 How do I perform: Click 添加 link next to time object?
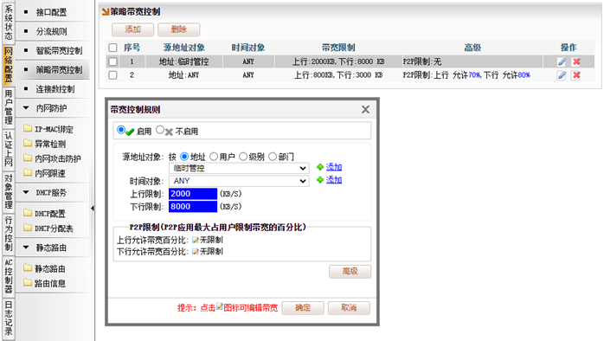(334, 180)
